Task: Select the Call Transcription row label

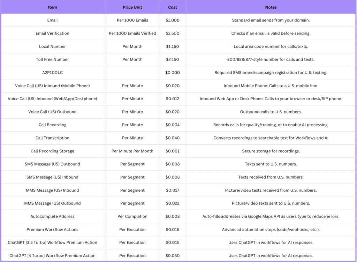Action: pos(52,138)
